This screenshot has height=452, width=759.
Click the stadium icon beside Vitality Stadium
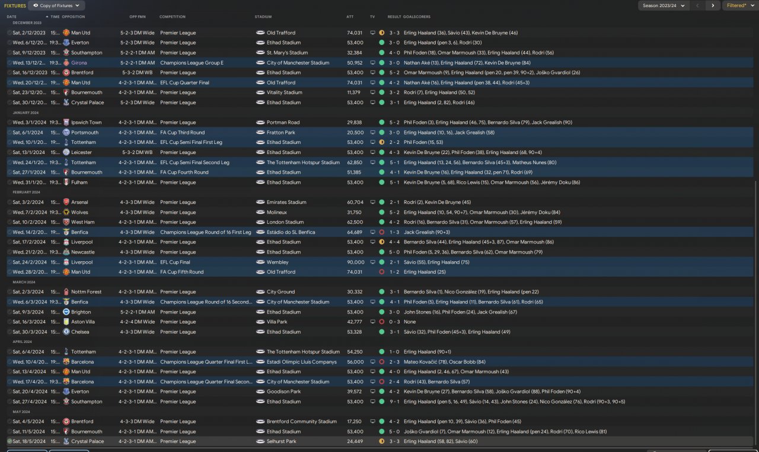click(x=260, y=92)
